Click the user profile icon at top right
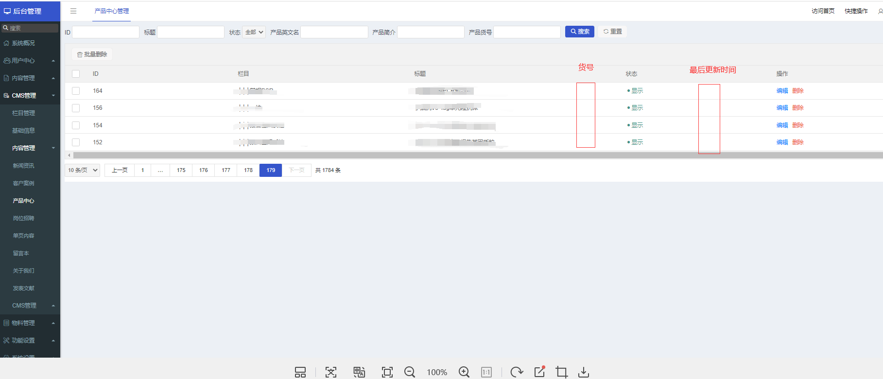The height and width of the screenshot is (379, 883). pos(880,11)
